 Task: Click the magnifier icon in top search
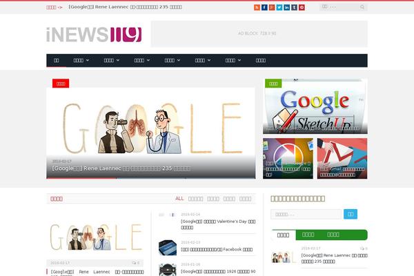tap(362, 7)
